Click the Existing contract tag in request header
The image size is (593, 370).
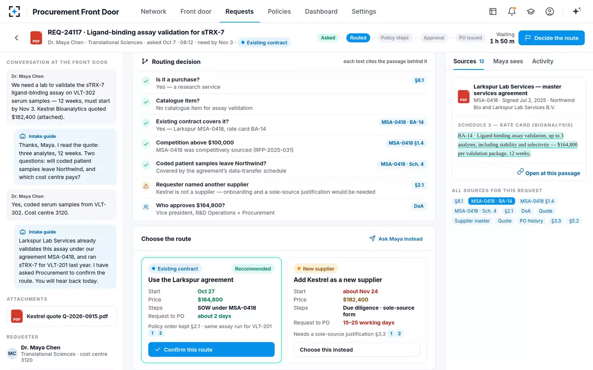pyautogui.click(x=264, y=42)
